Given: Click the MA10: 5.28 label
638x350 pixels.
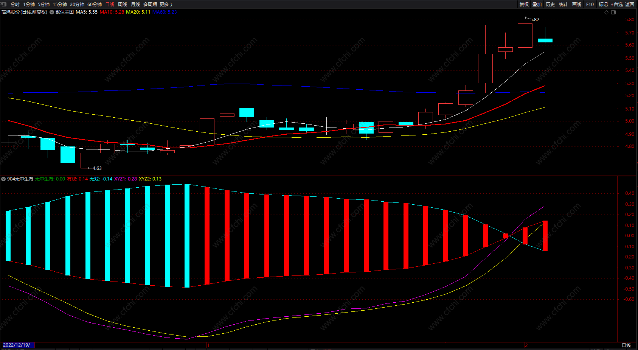Looking at the screenshot, I should tap(112, 12).
